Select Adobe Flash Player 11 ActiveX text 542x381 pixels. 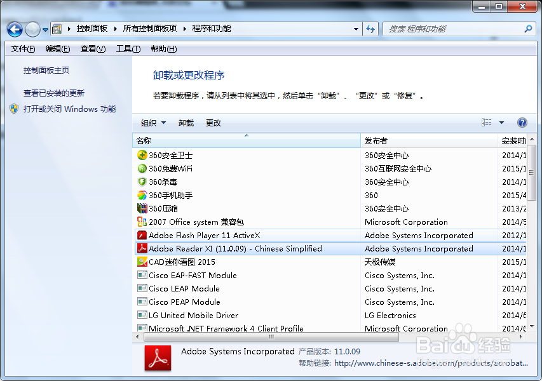(x=205, y=235)
